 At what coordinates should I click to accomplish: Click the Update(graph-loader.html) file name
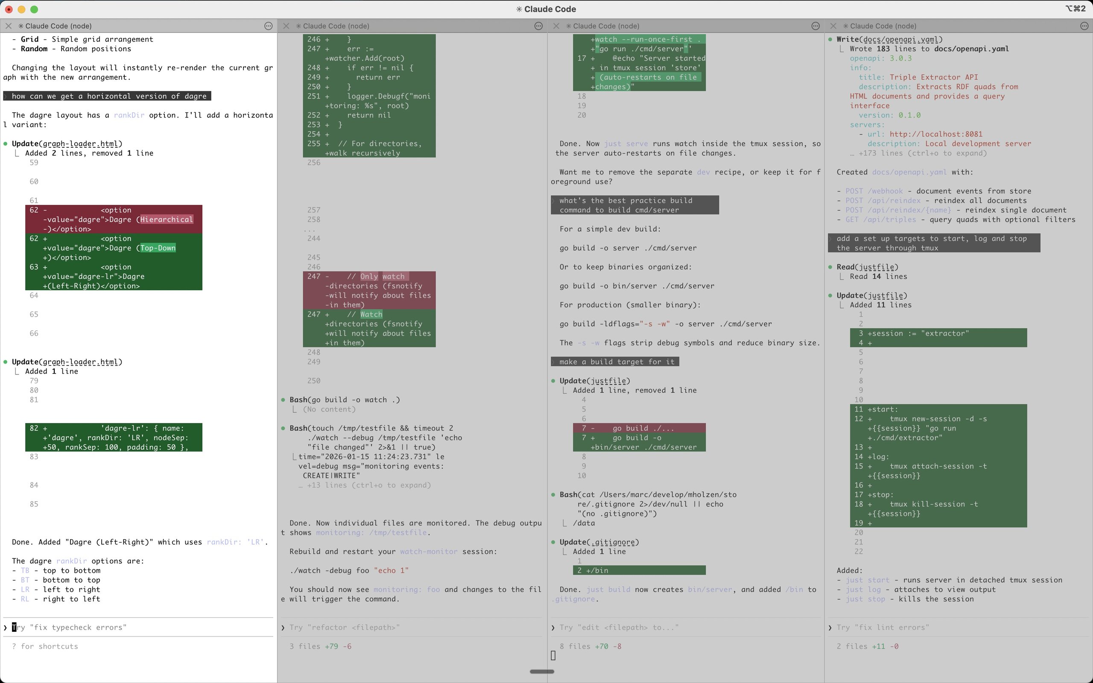(80, 144)
